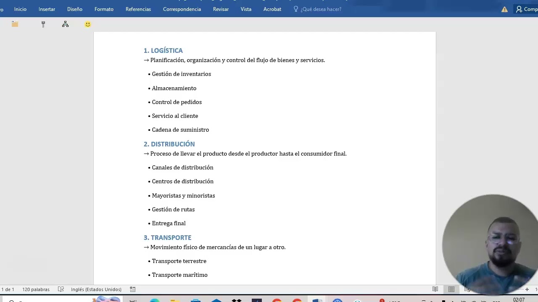The width and height of the screenshot is (538, 302).
Task: Click the pin icon below Insertar
Action: pyautogui.click(x=43, y=24)
